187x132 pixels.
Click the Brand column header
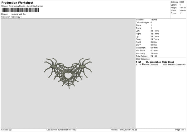click(x=171, y=62)
